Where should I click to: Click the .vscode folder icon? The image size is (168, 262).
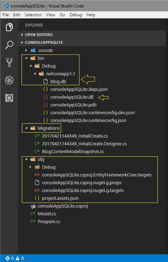pos(33,51)
